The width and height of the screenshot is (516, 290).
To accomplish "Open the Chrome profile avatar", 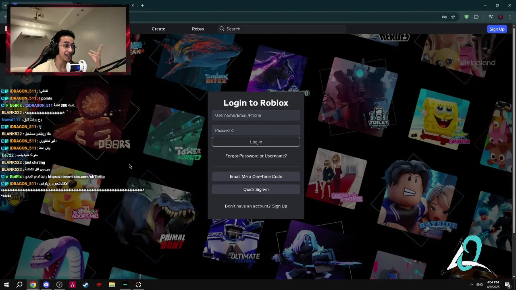I will click(x=501, y=17).
